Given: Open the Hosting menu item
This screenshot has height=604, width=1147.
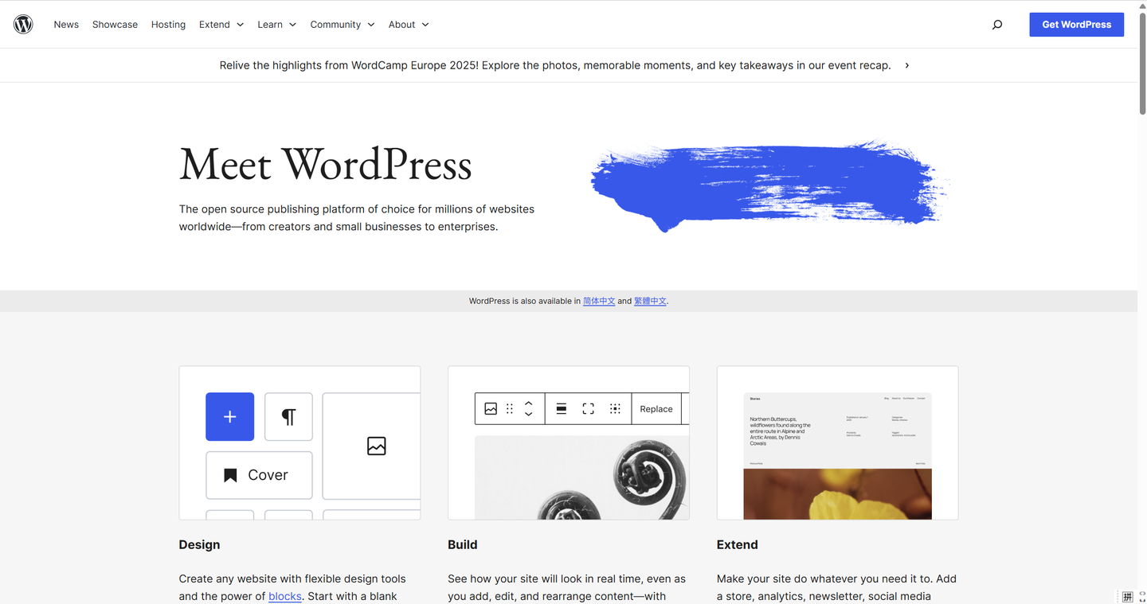Looking at the screenshot, I should click(168, 25).
